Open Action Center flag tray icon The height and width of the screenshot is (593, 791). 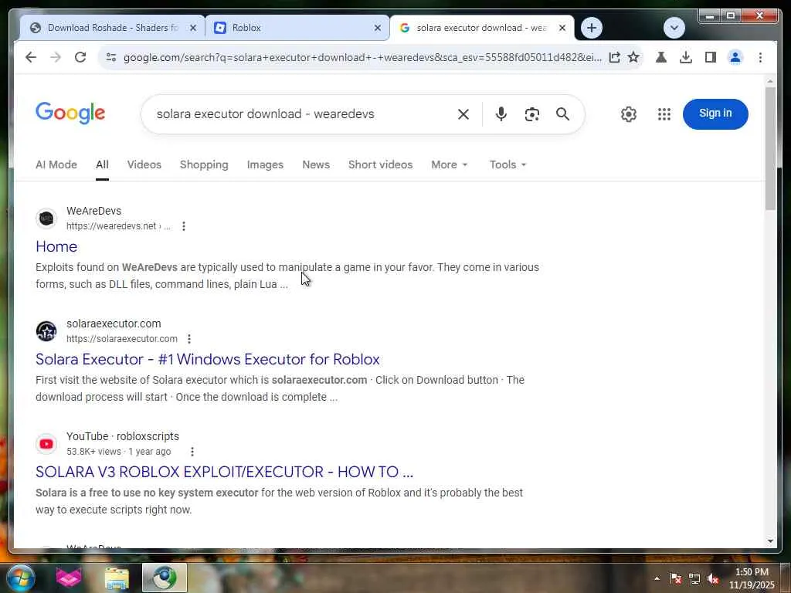coord(676,579)
